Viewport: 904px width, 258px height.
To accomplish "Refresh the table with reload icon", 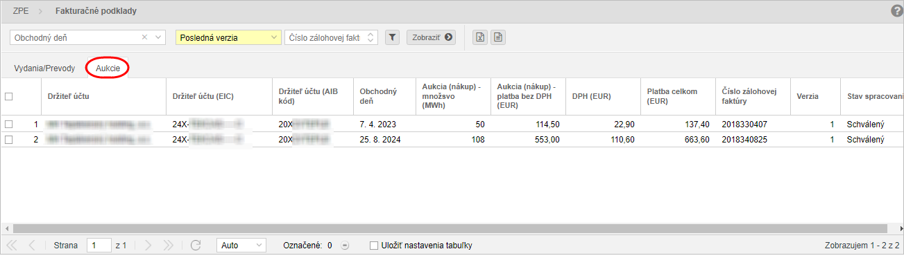I will 196,245.
